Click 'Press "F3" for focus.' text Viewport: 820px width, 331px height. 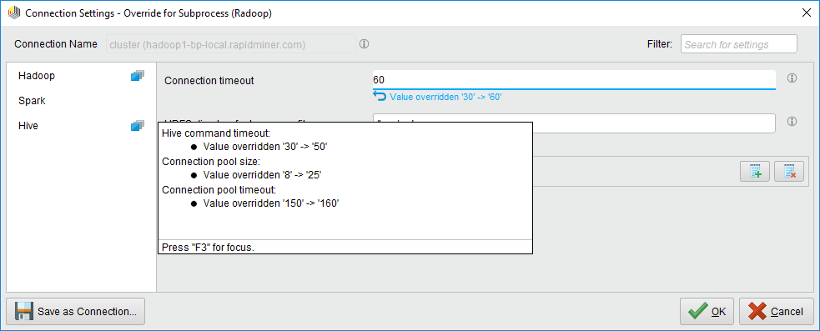pyautogui.click(x=209, y=248)
